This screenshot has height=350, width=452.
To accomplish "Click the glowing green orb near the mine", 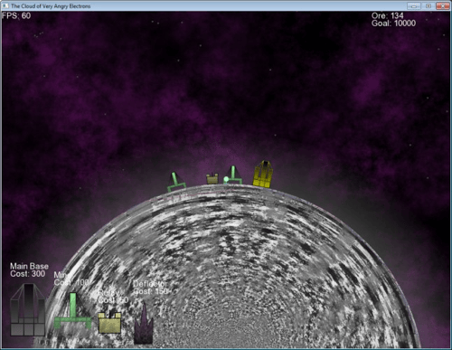I will click(226, 180).
